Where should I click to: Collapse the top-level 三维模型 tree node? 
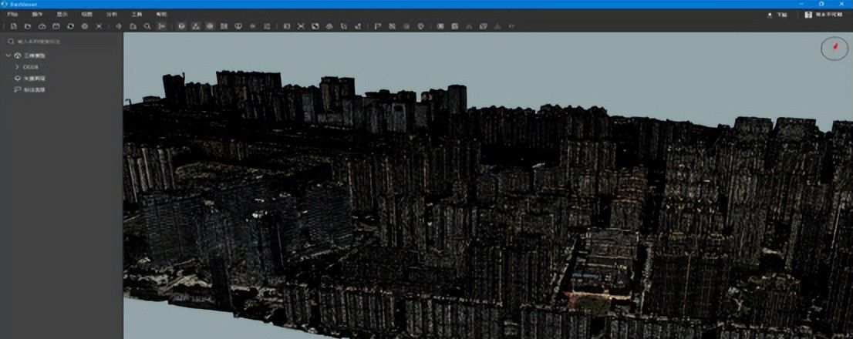8,55
